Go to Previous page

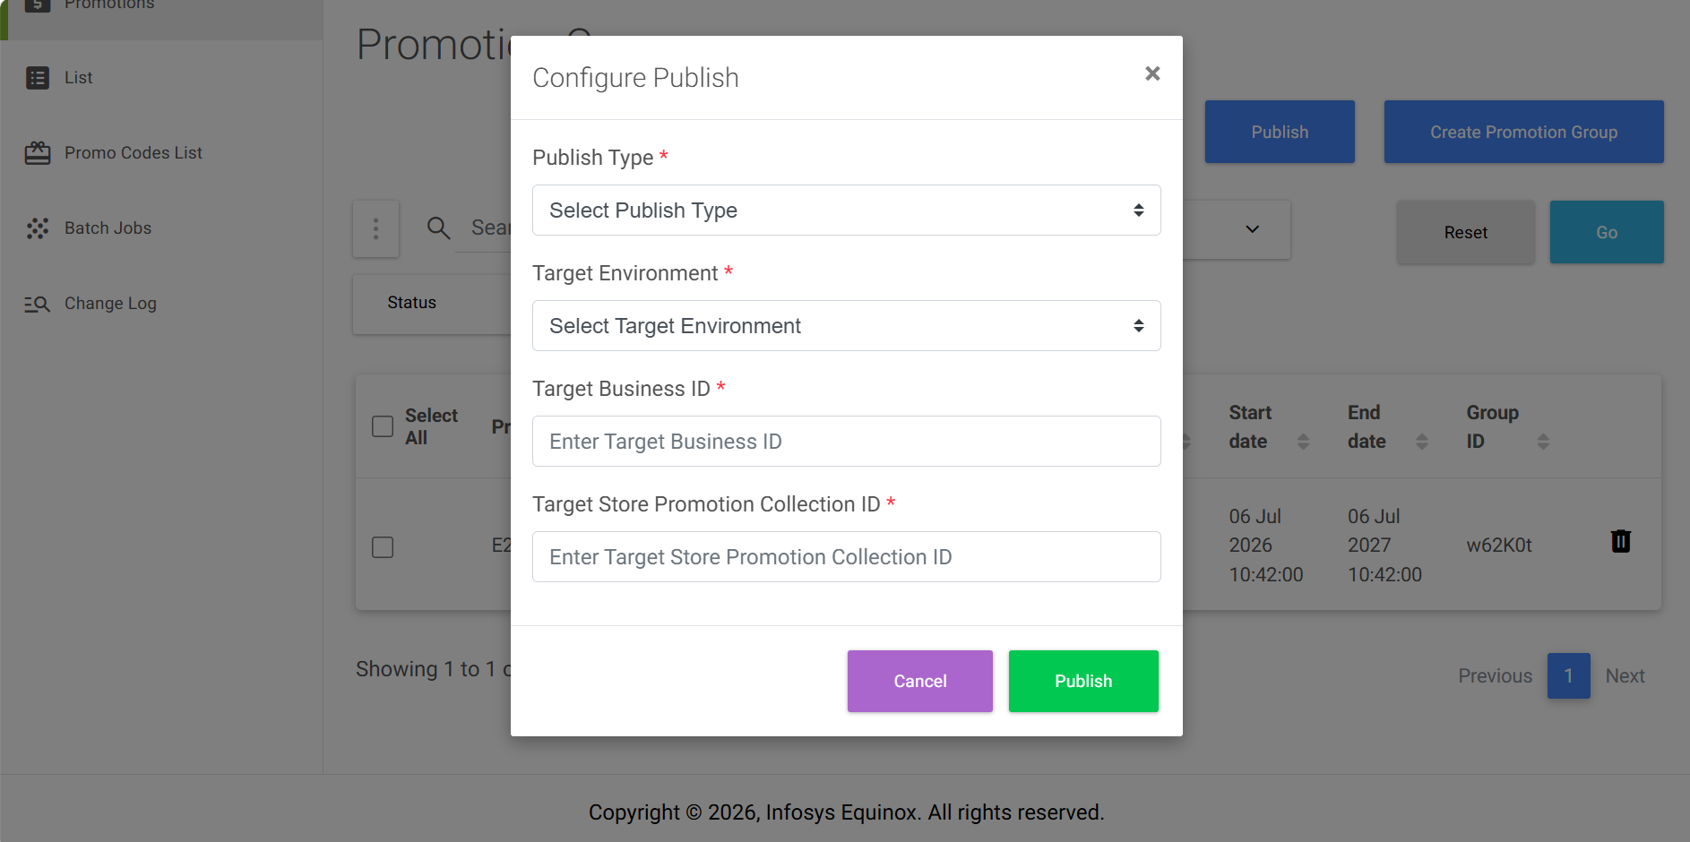pos(1495,676)
